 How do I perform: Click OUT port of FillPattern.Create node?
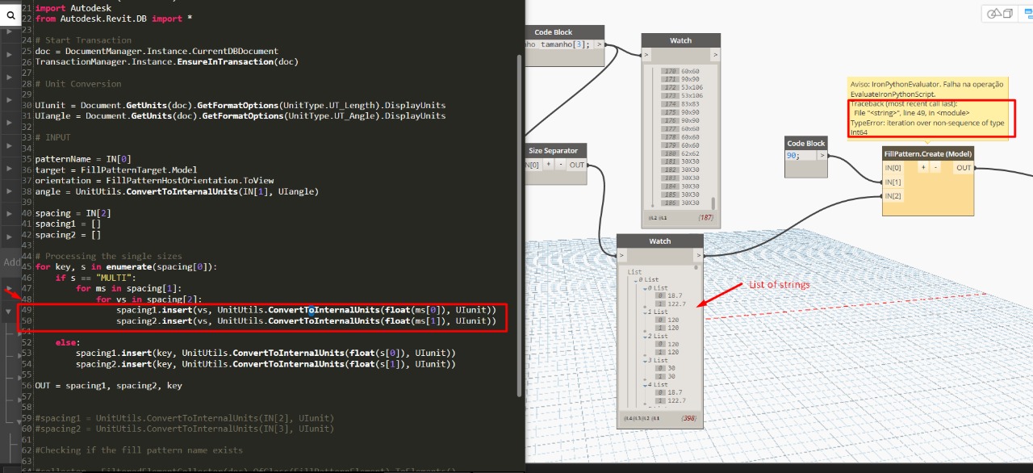[x=964, y=168]
